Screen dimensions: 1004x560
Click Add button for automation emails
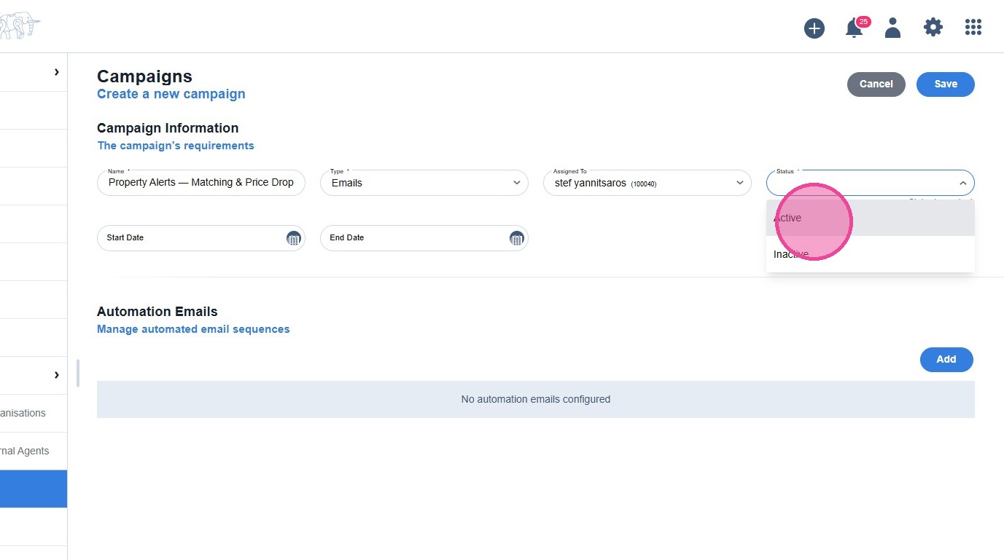(946, 359)
